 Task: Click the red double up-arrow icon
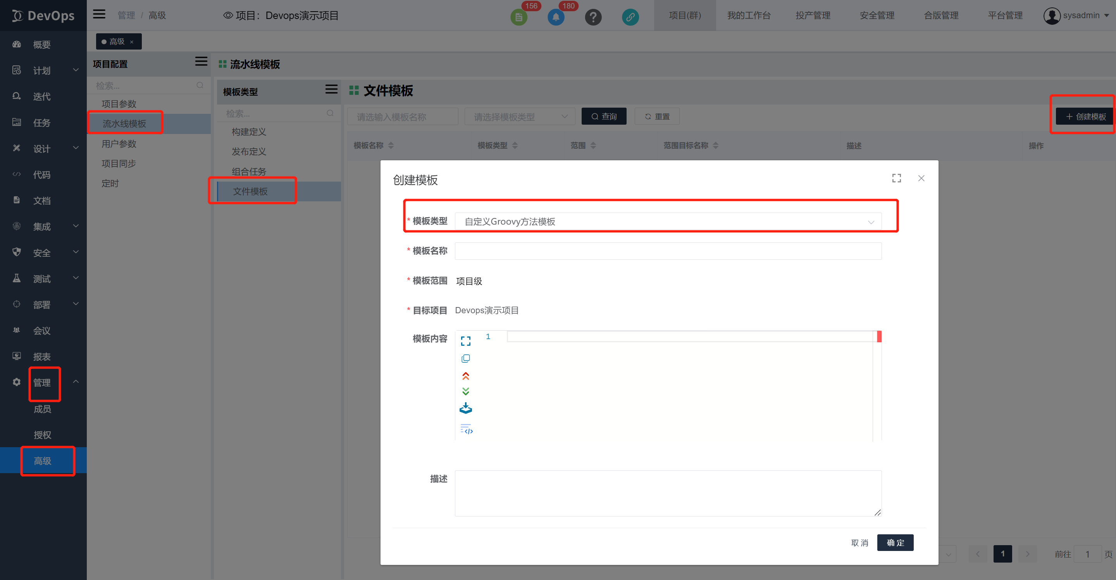pyautogui.click(x=465, y=376)
